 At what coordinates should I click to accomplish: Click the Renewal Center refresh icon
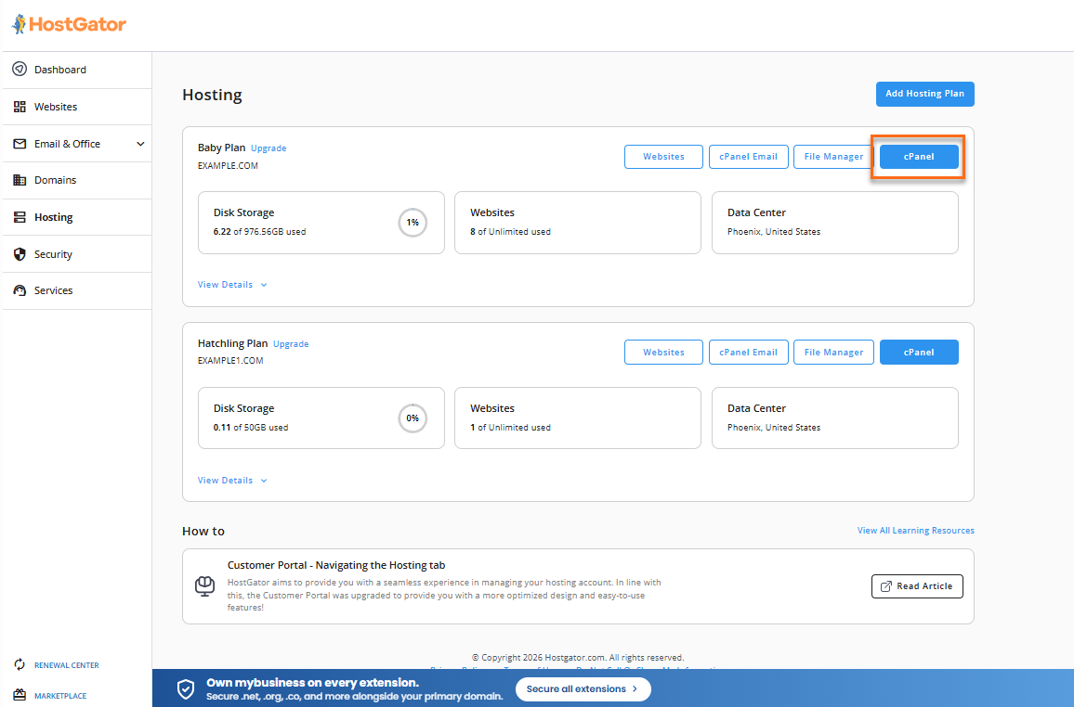point(20,664)
